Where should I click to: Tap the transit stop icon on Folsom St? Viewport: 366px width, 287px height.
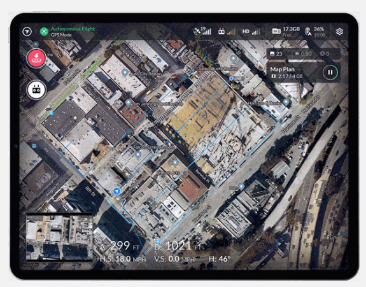pos(51,113)
